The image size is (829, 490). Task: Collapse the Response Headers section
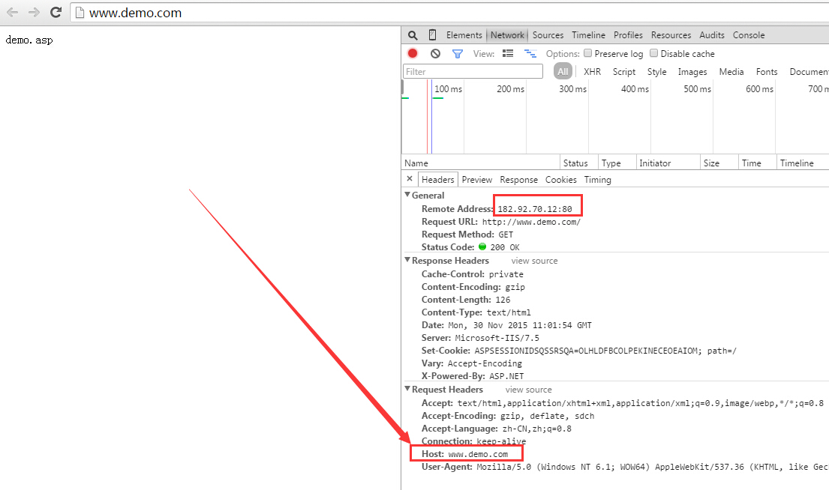coord(407,261)
